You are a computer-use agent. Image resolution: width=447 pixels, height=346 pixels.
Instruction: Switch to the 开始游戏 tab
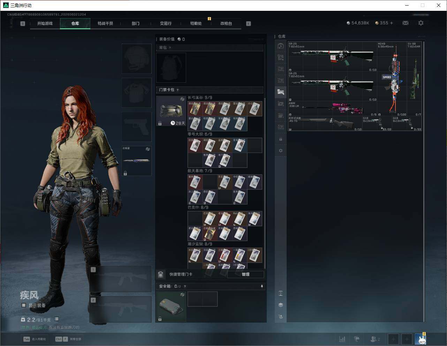tap(45, 23)
